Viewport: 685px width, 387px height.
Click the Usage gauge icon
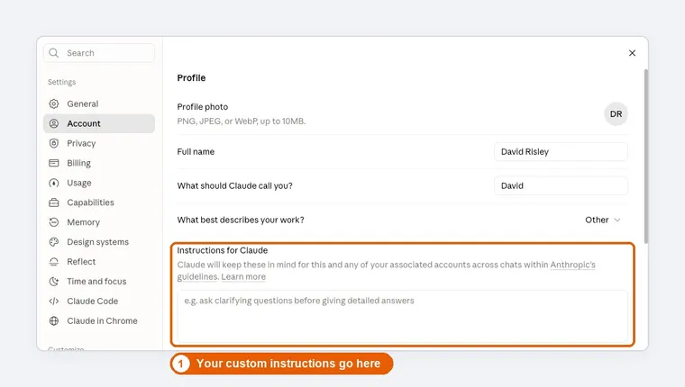click(x=54, y=183)
